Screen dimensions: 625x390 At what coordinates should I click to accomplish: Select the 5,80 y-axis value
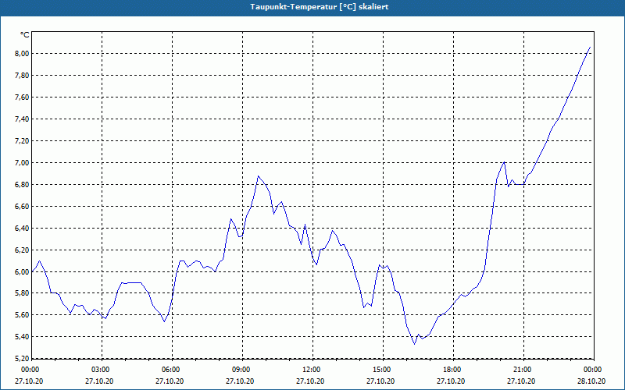pyautogui.click(x=23, y=294)
